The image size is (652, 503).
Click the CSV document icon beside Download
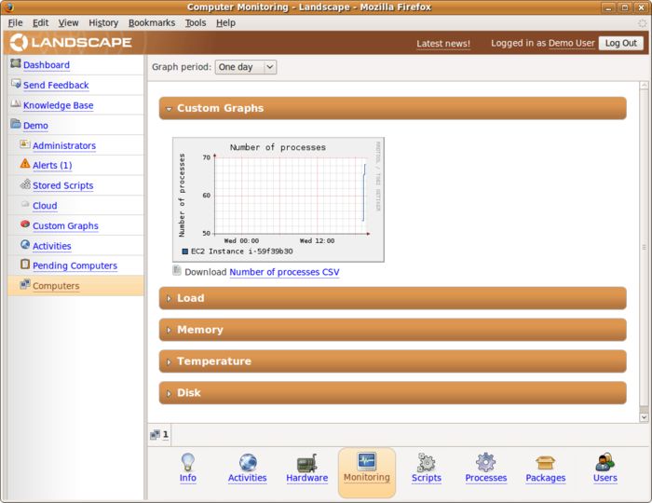tap(177, 270)
